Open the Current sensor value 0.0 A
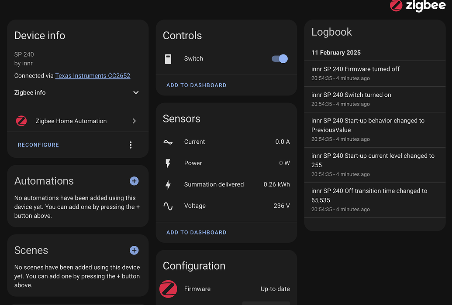This screenshot has width=452, height=305. click(x=283, y=142)
